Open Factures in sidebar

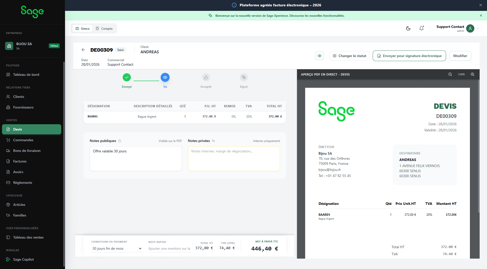pyautogui.click(x=32, y=161)
